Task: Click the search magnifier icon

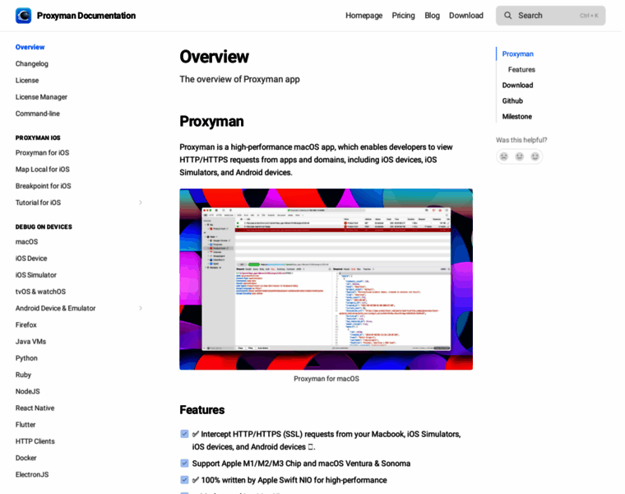Action: pyautogui.click(x=508, y=16)
